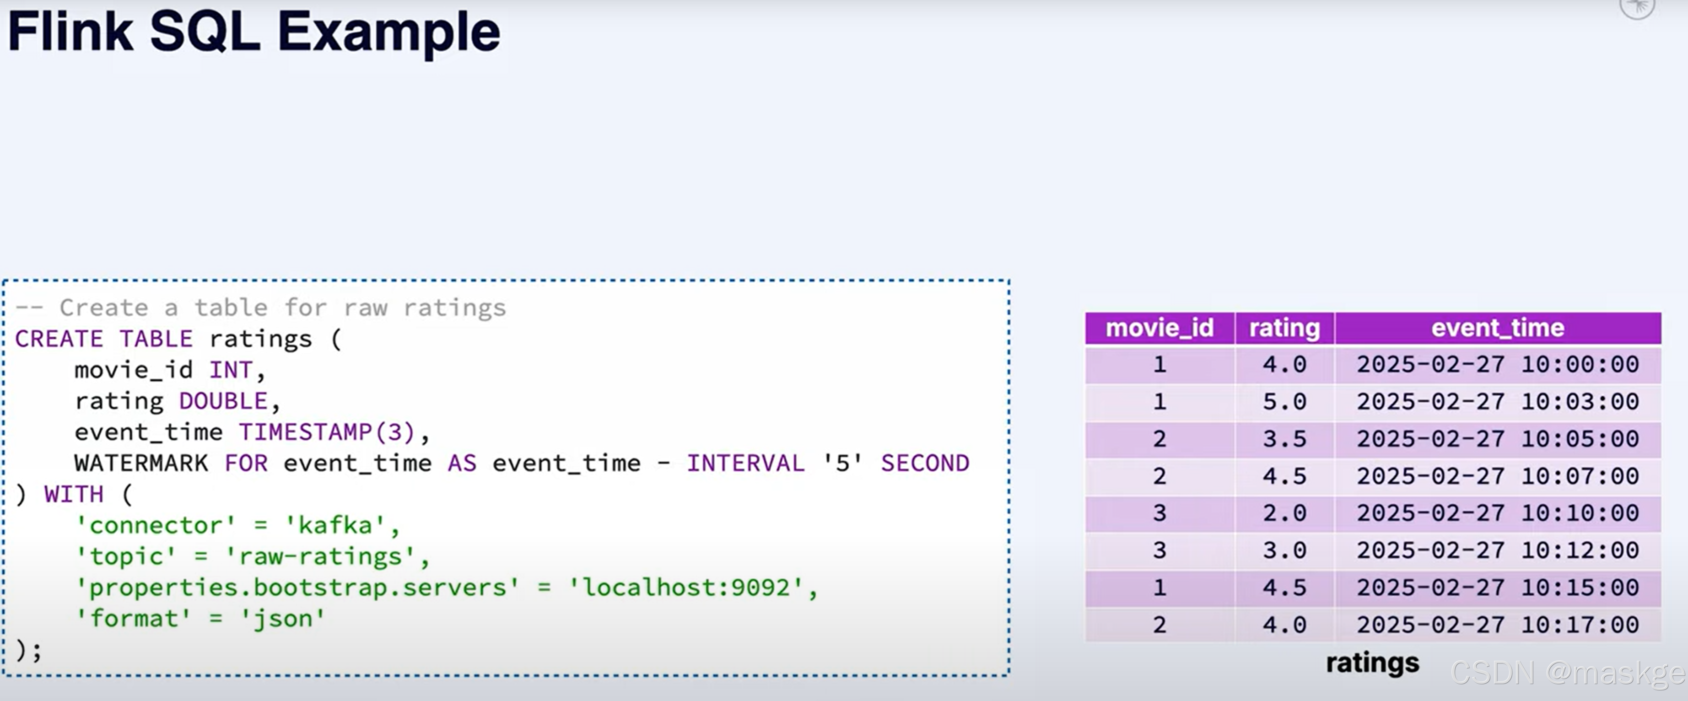Click rating "3.0" in the 10:12:00 row

point(1285,550)
